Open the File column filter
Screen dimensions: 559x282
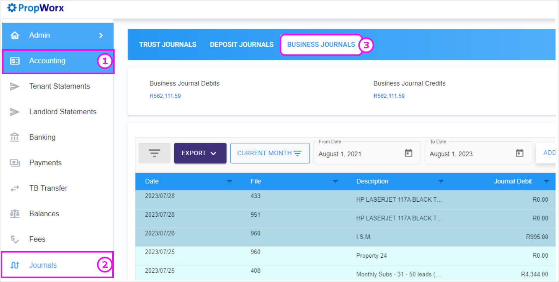pos(335,182)
